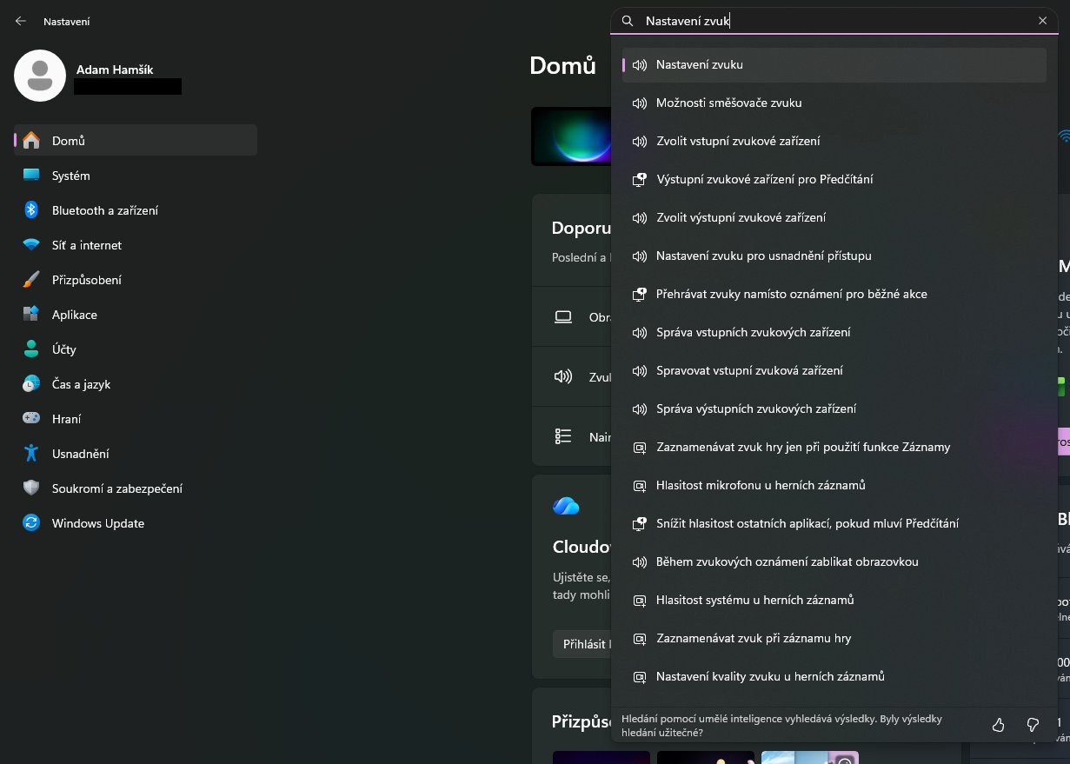Open Windows Update section
1070x764 pixels.
97,523
